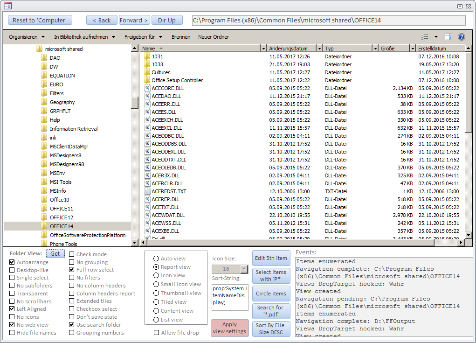Image resolution: width=476 pixels, height=343 pixels.
Task: Click the form icon in the title bar
Action: click(7, 6)
